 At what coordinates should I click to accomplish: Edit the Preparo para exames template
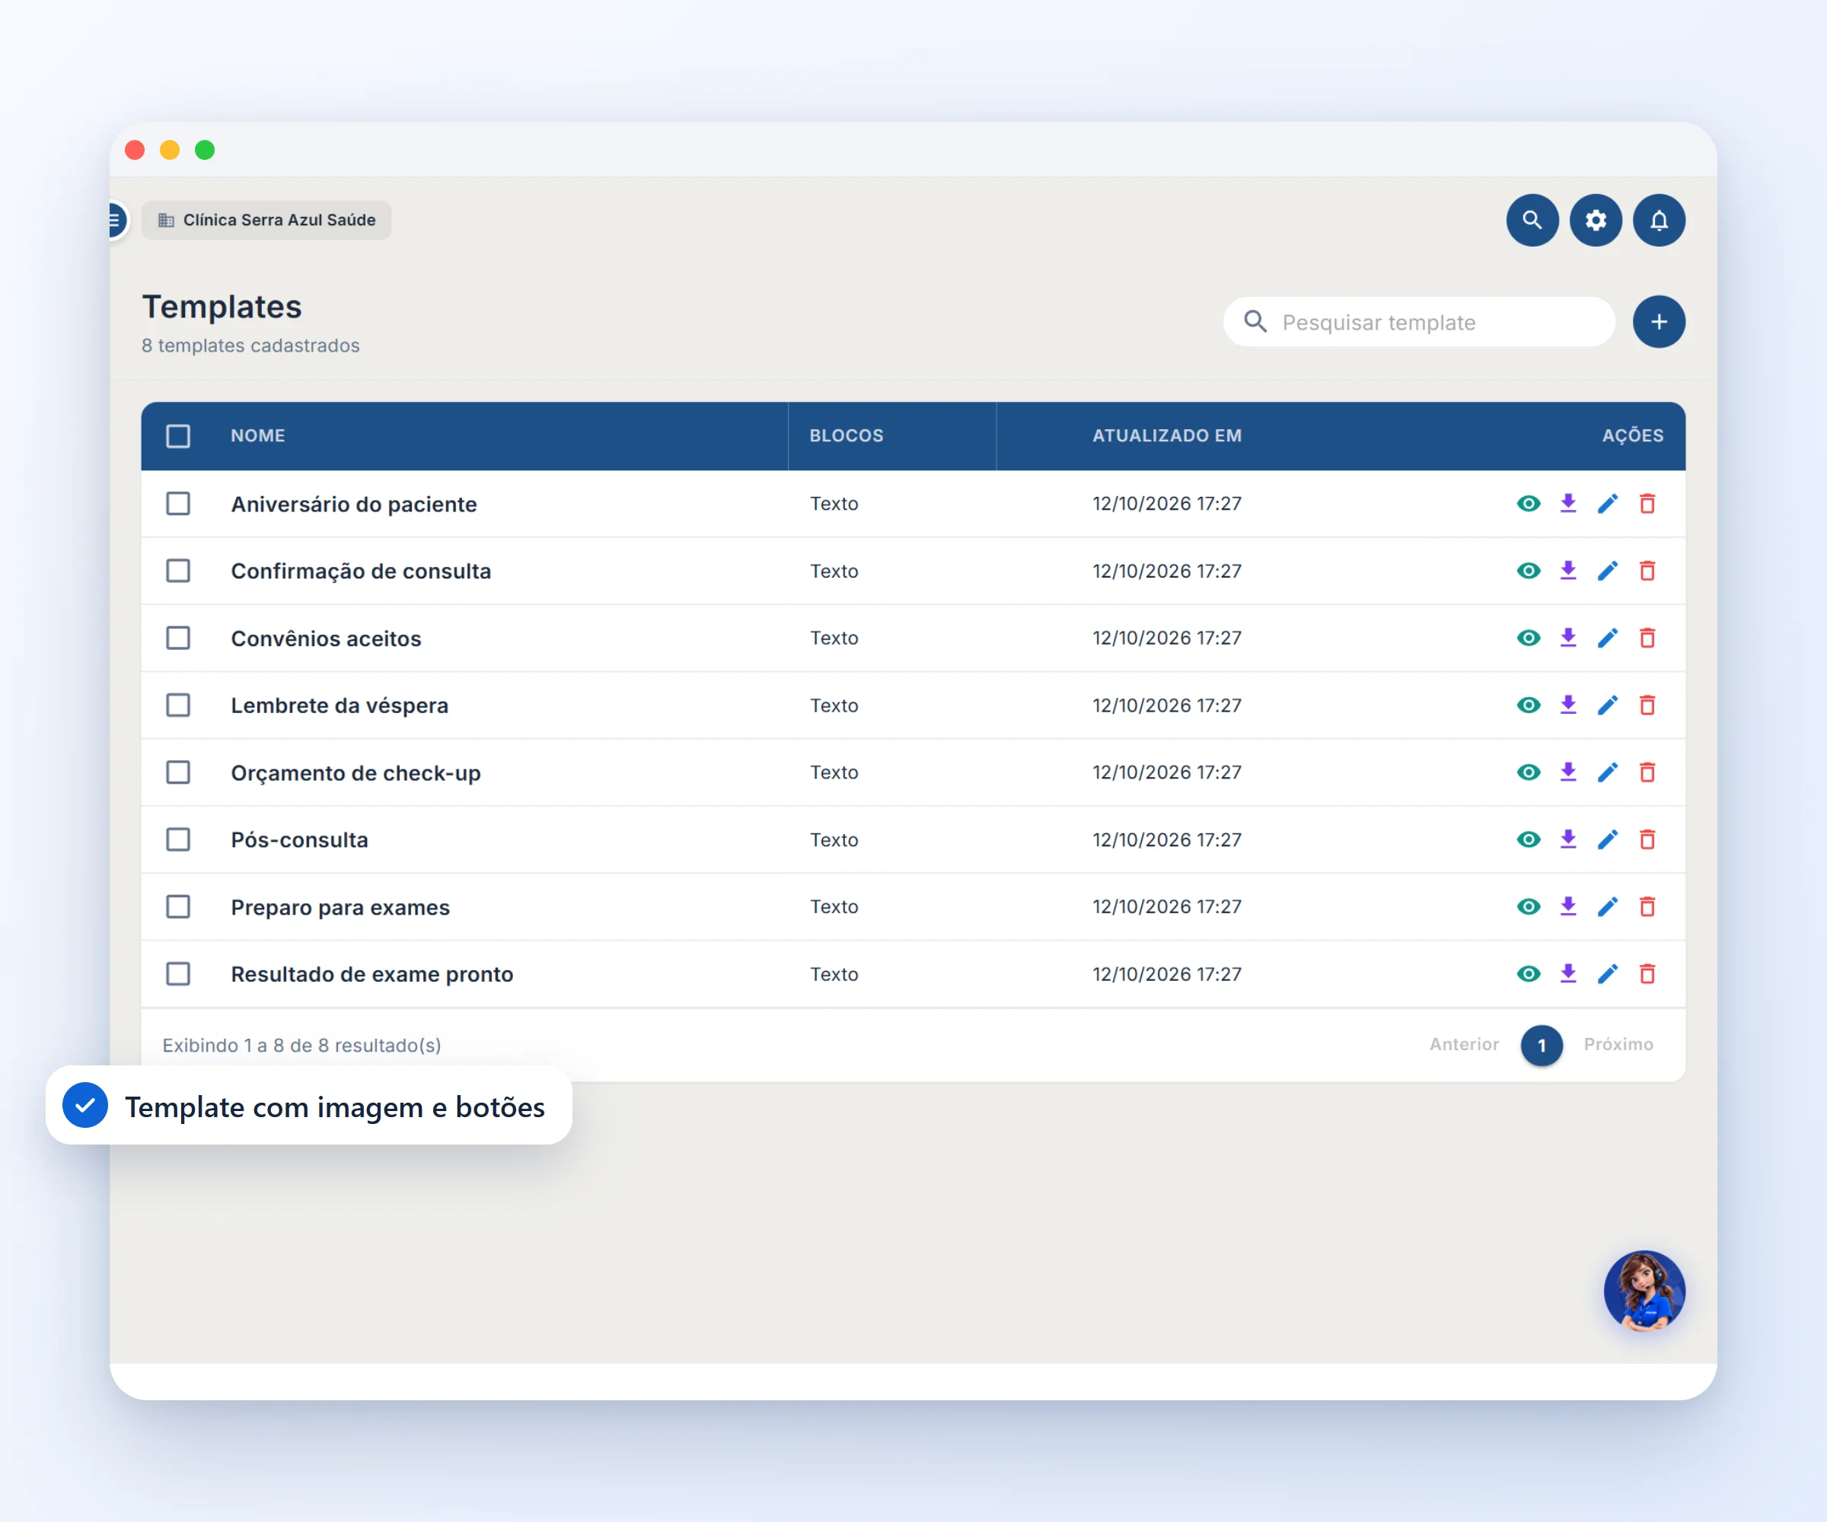tap(1608, 907)
